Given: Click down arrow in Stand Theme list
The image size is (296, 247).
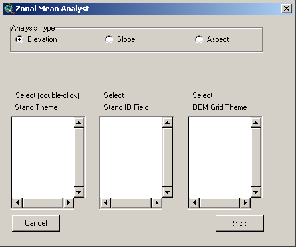Looking at the screenshot, I should coord(79,192).
